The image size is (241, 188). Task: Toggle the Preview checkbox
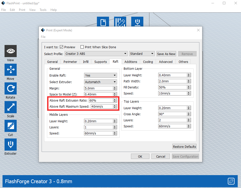click(62, 47)
